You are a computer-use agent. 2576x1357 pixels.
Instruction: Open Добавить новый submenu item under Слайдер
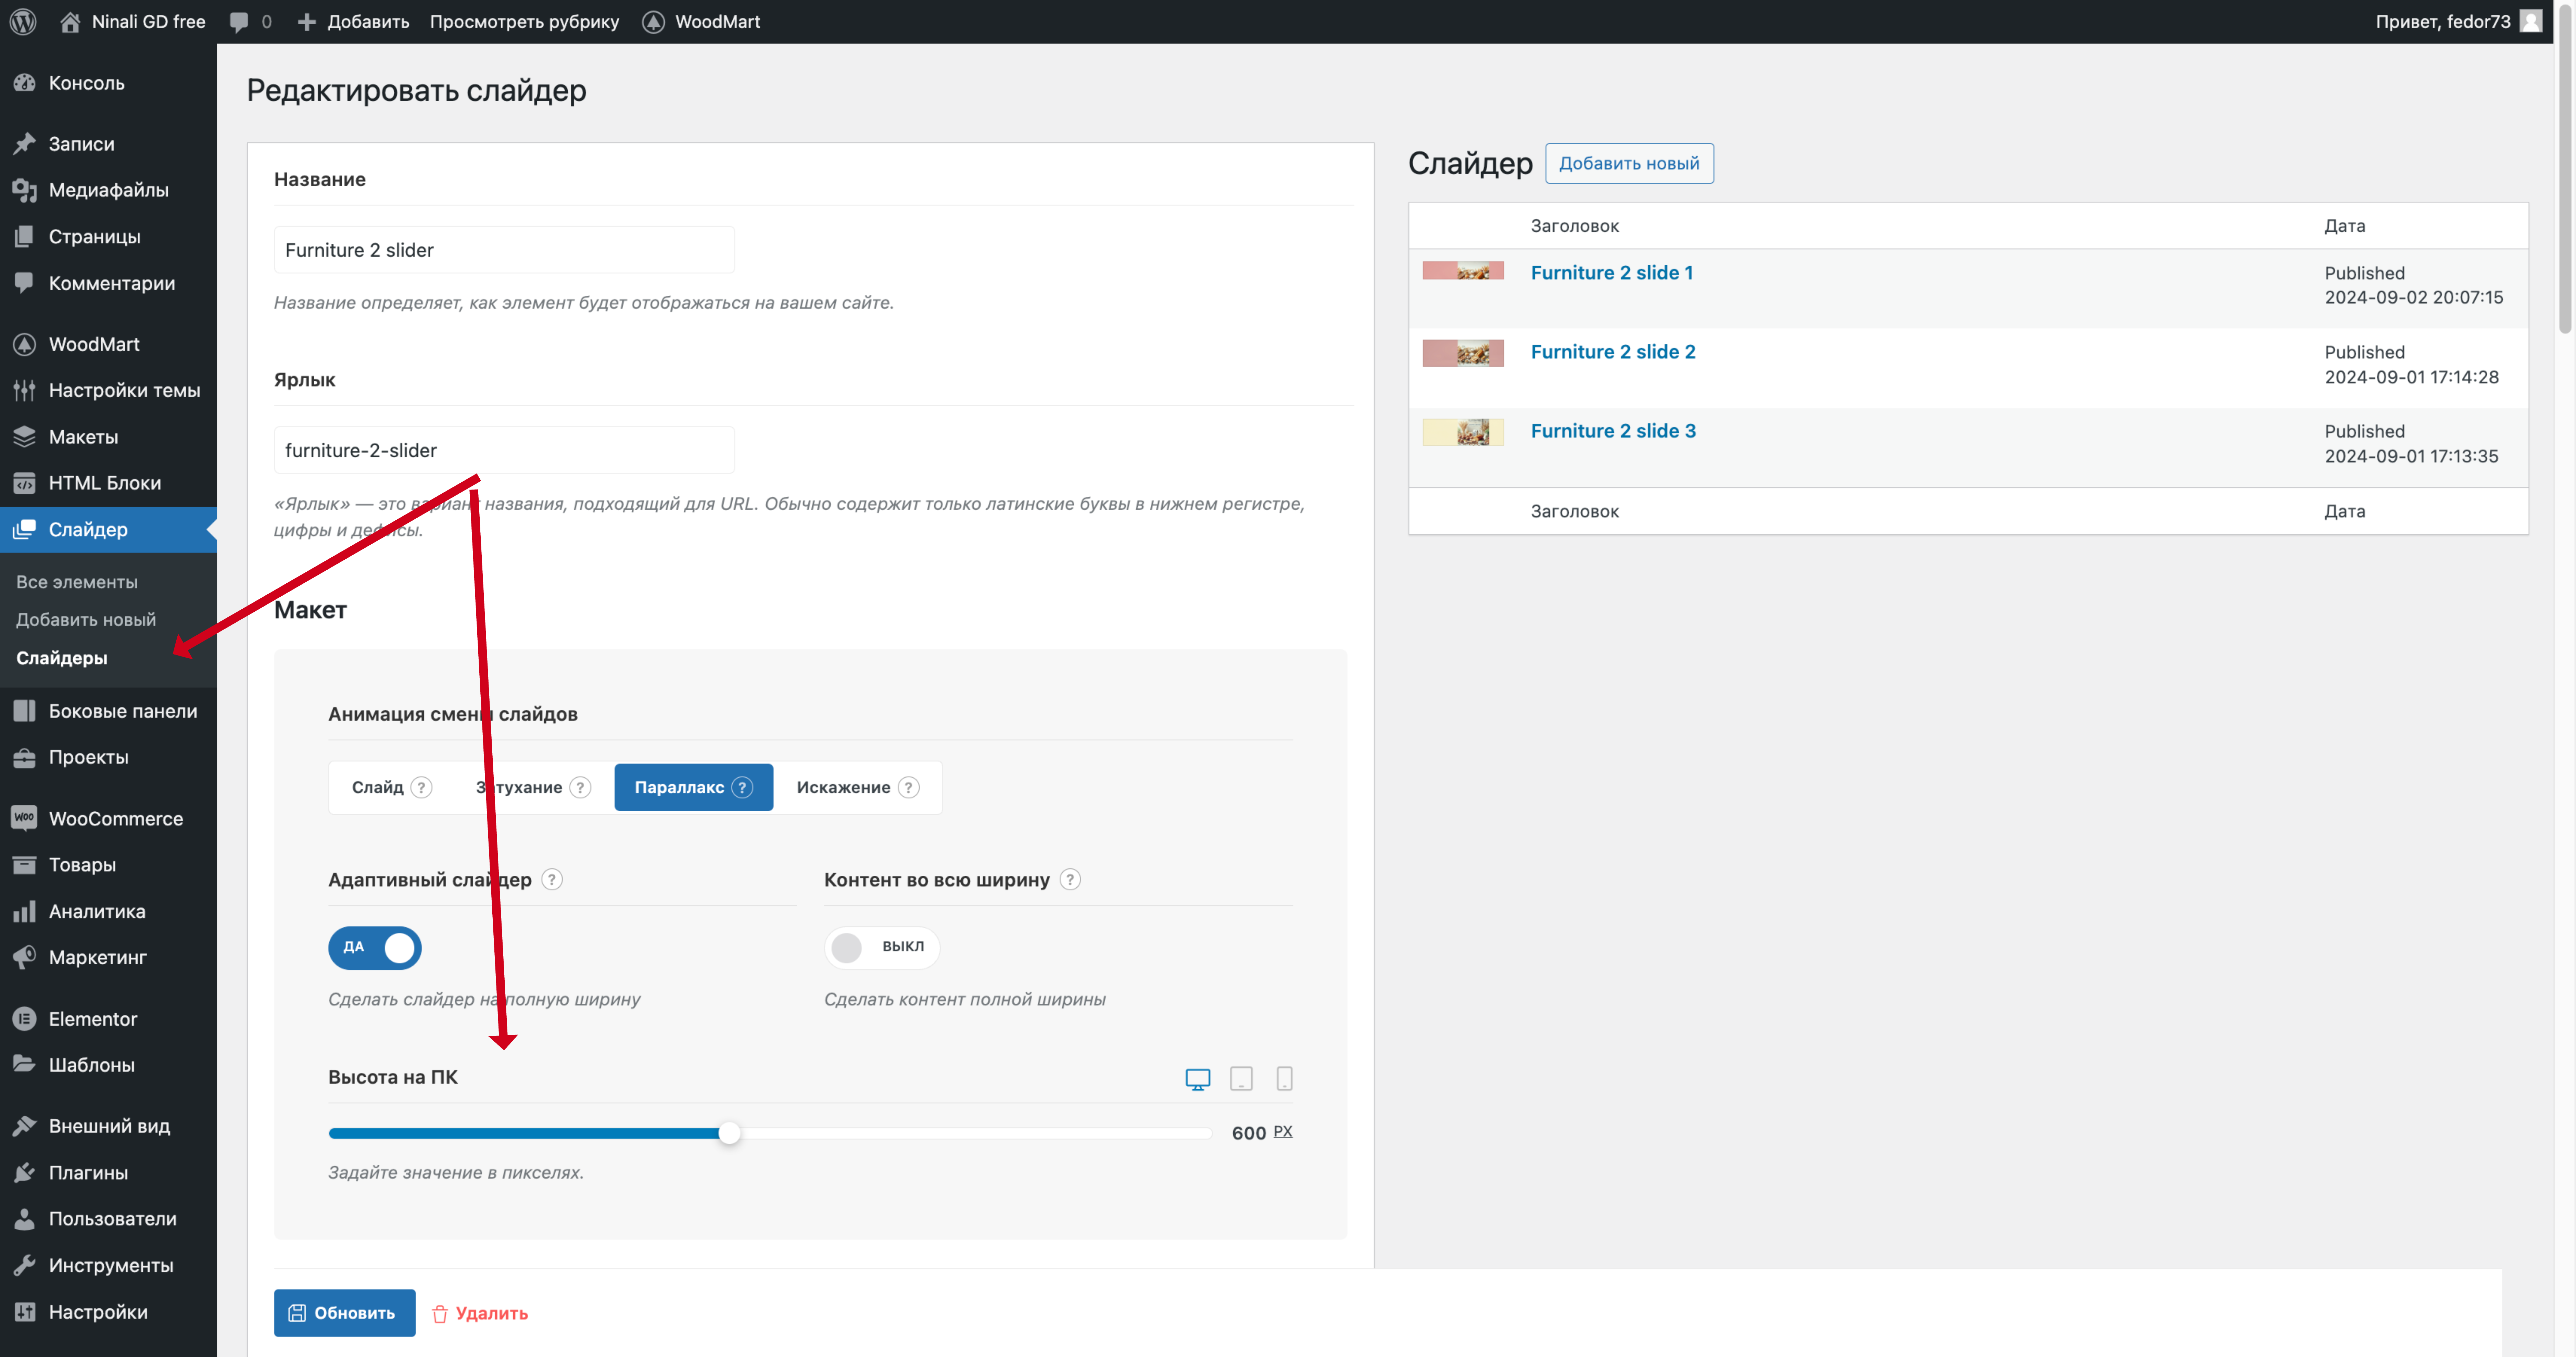click(x=86, y=620)
